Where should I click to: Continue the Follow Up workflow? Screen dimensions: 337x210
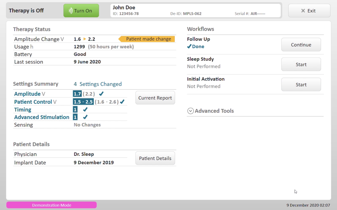click(x=301, y=45)
